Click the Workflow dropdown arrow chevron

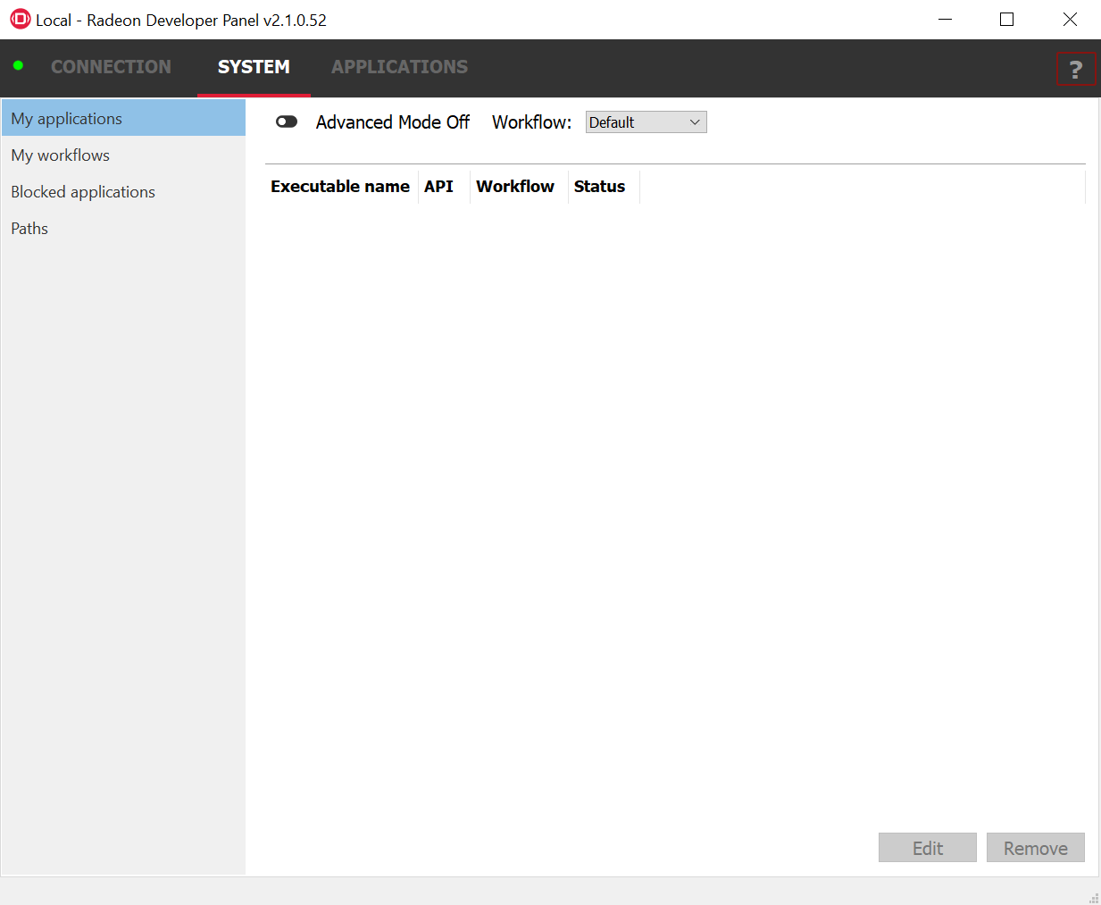coord(695,122)
